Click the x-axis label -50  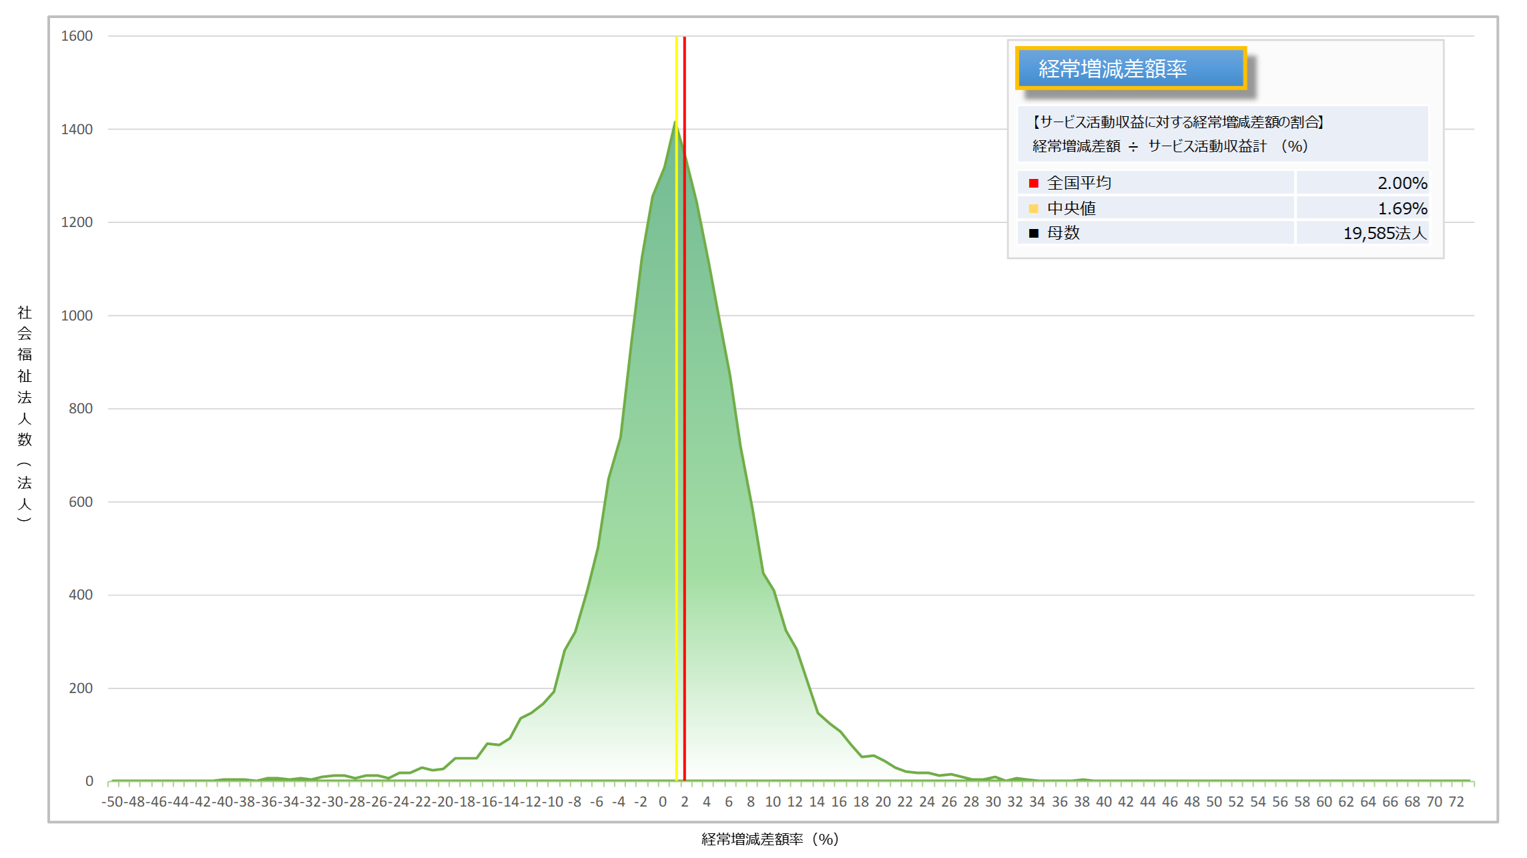112,802
